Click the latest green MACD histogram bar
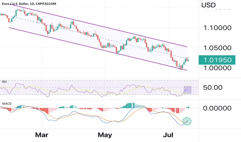 coord(189,107)
